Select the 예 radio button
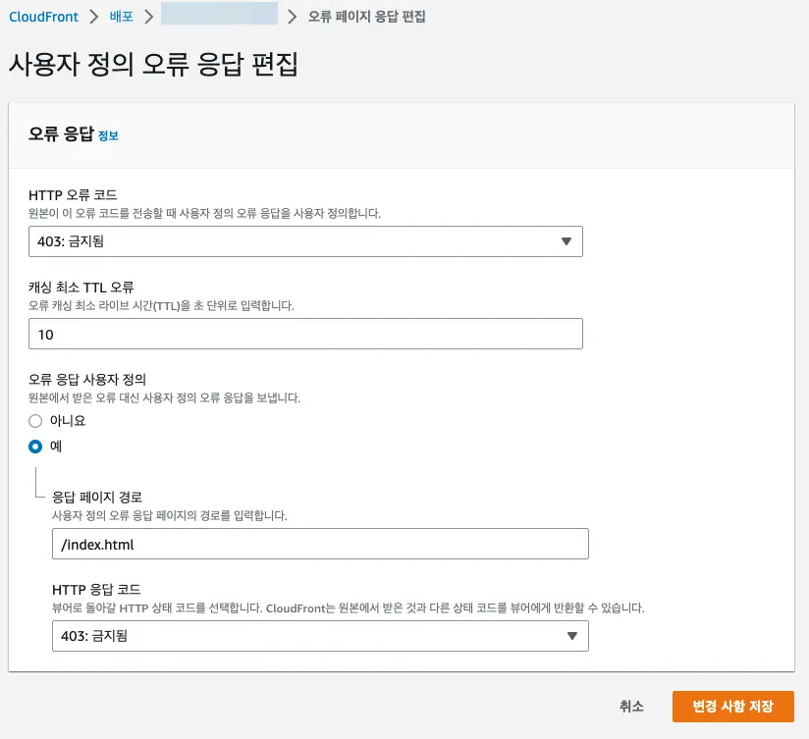This screenshot has width=809, height=739. [x=35, y=447]
